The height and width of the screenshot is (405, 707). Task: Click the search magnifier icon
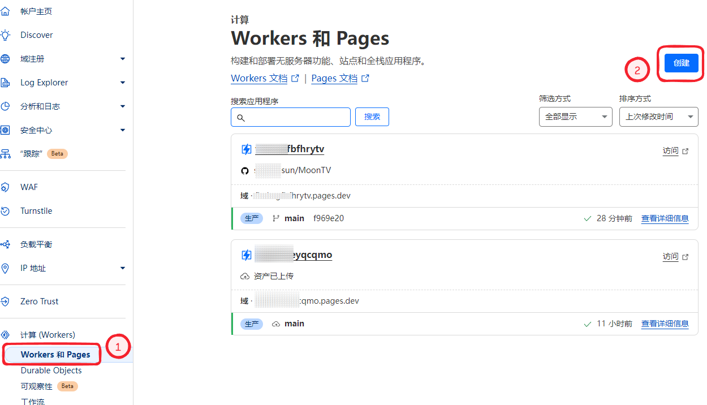pyautogui.click(x=240, y=118)
